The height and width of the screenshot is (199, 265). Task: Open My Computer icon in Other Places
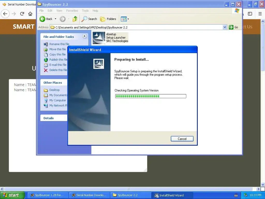tap(46, 100)
